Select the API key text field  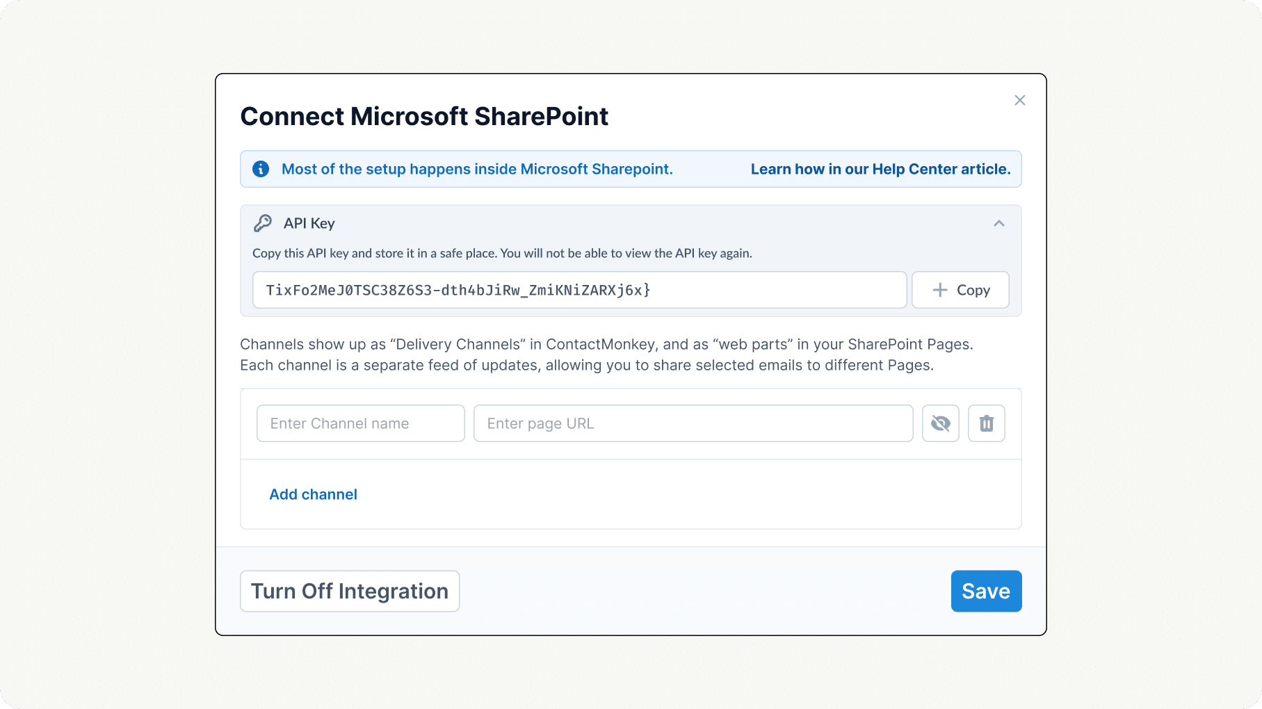580,290
